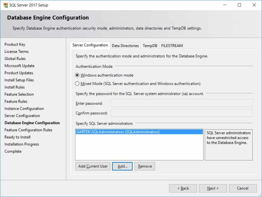Screen dimensions: 262x197
Task: Open the Data Directories tab
Action: click(125, 46)
